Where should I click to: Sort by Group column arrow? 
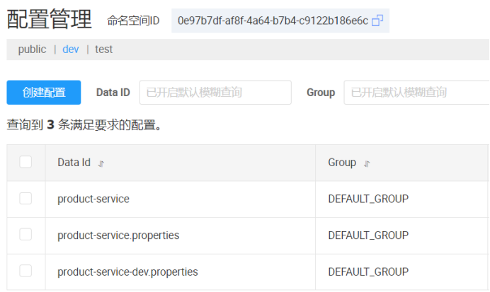point(367,163)
